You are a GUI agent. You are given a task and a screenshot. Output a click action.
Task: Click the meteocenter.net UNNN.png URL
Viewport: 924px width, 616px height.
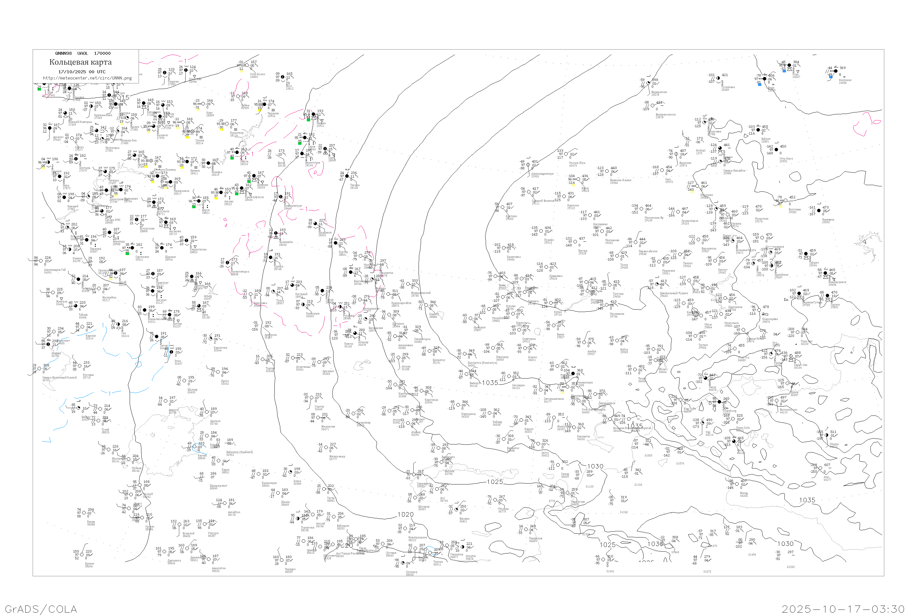87,78
